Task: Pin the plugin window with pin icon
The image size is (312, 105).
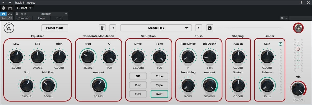Action: 302,3
